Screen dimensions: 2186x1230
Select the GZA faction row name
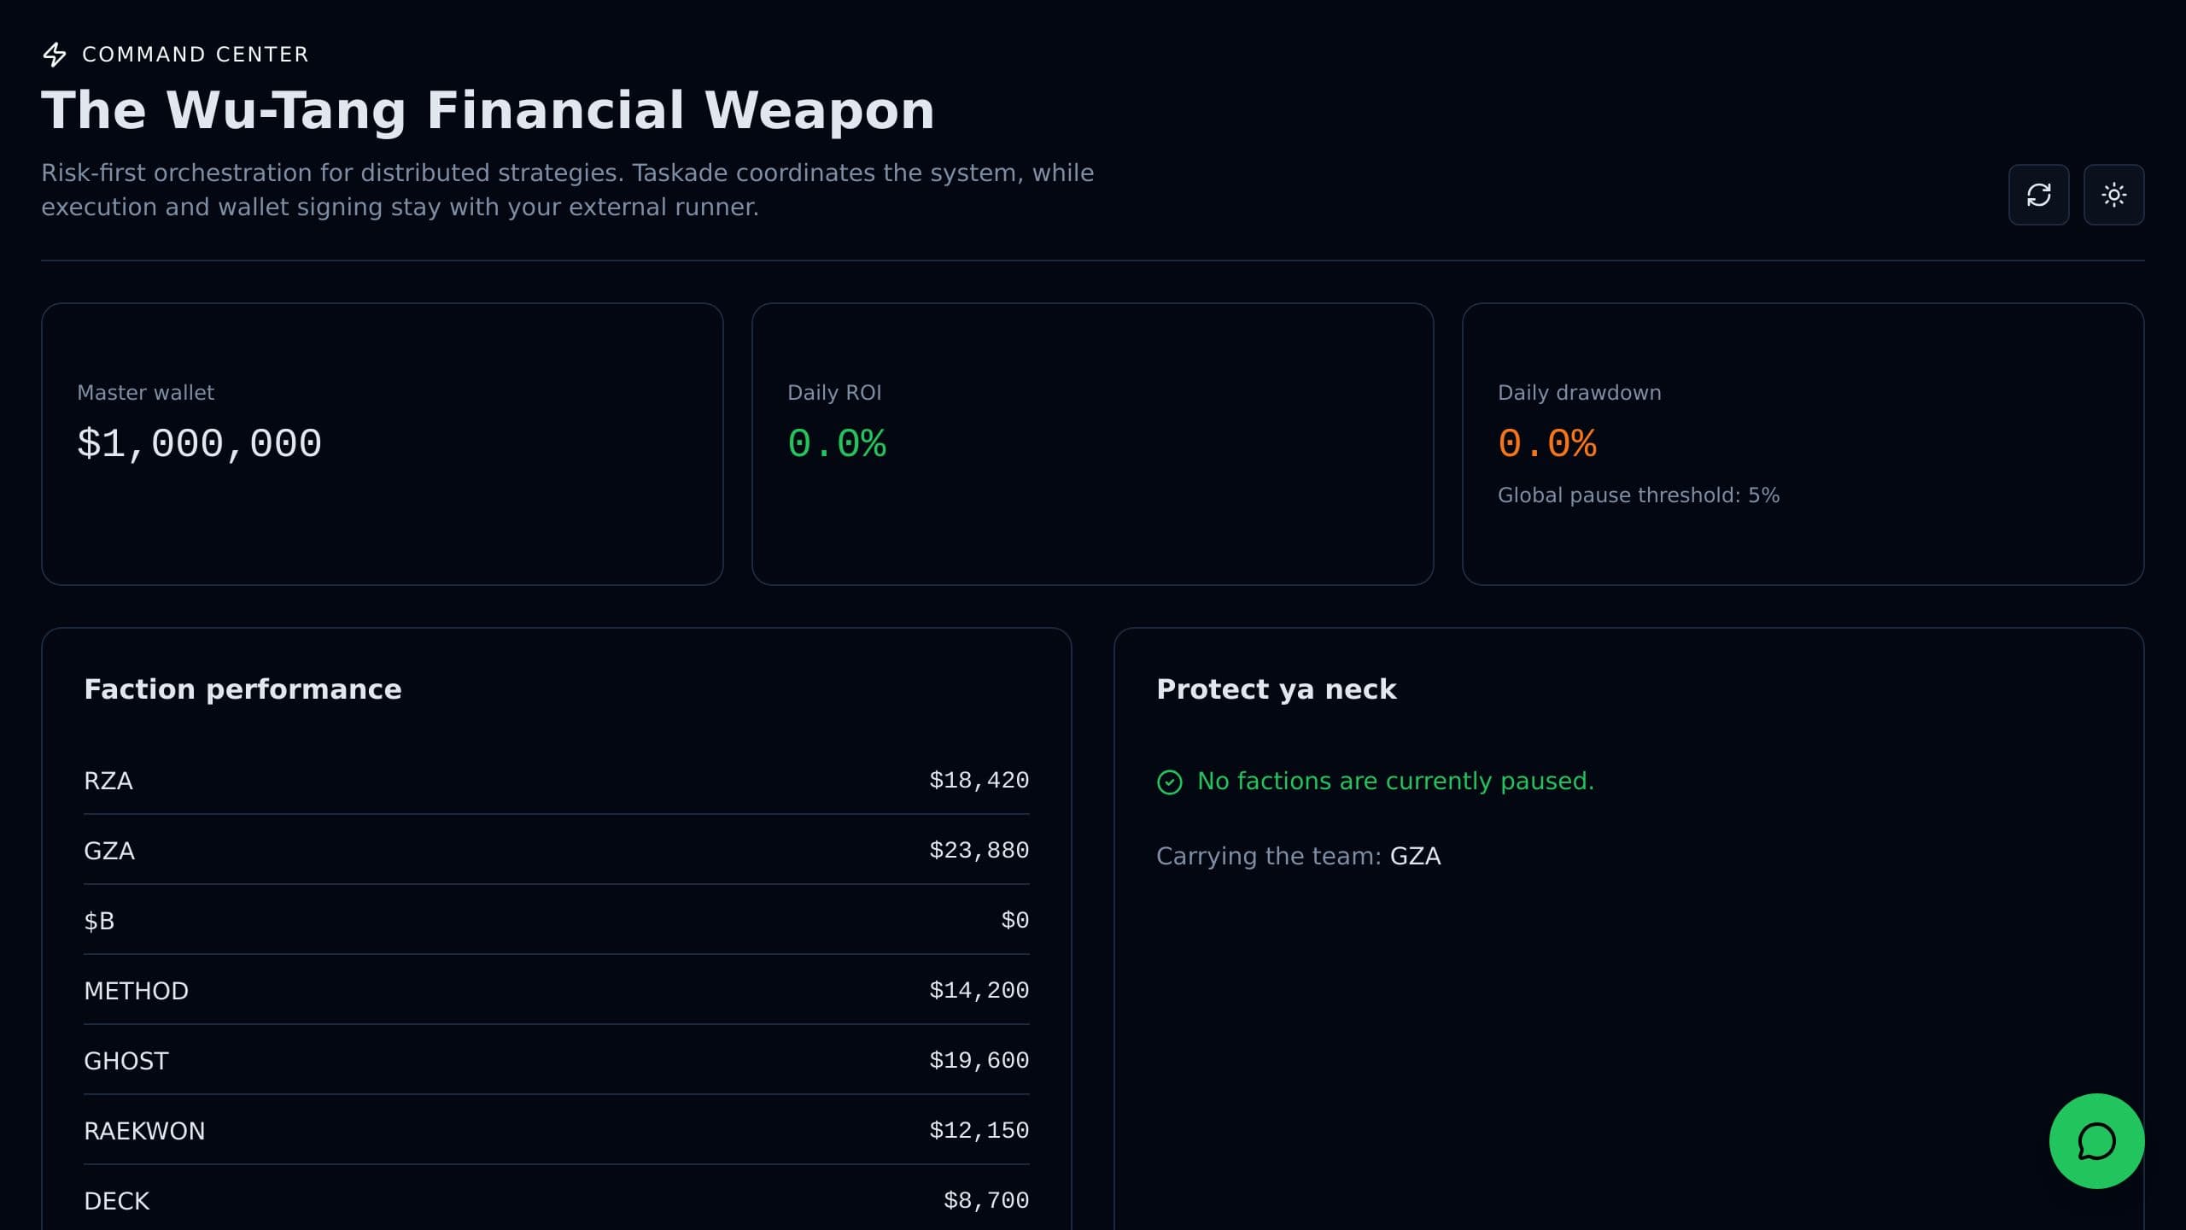(x=109, y=851)
